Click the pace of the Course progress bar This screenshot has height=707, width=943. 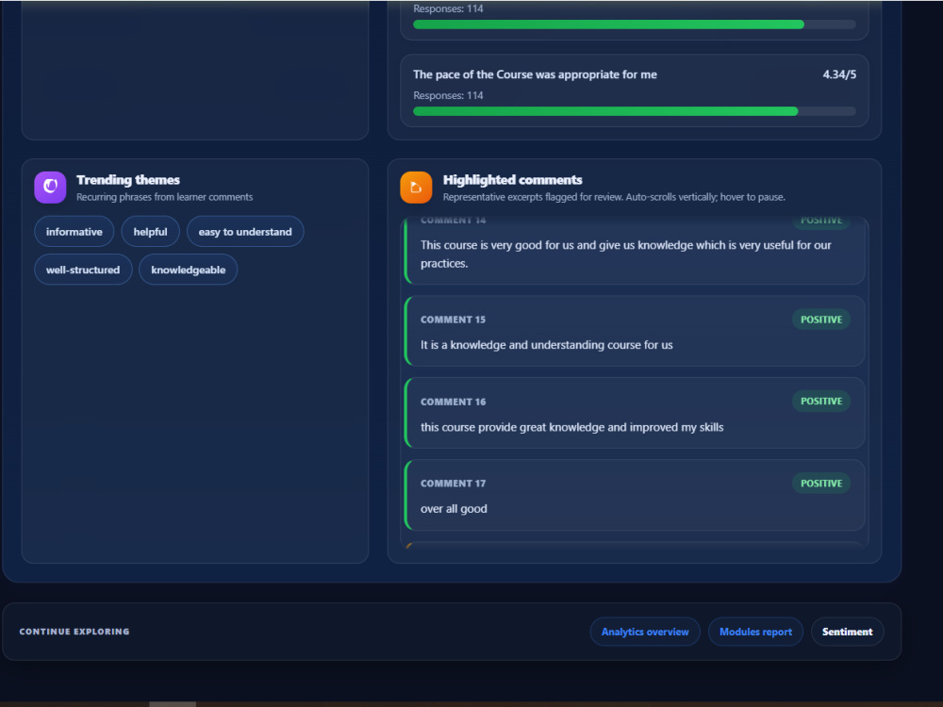pos(635,111)
